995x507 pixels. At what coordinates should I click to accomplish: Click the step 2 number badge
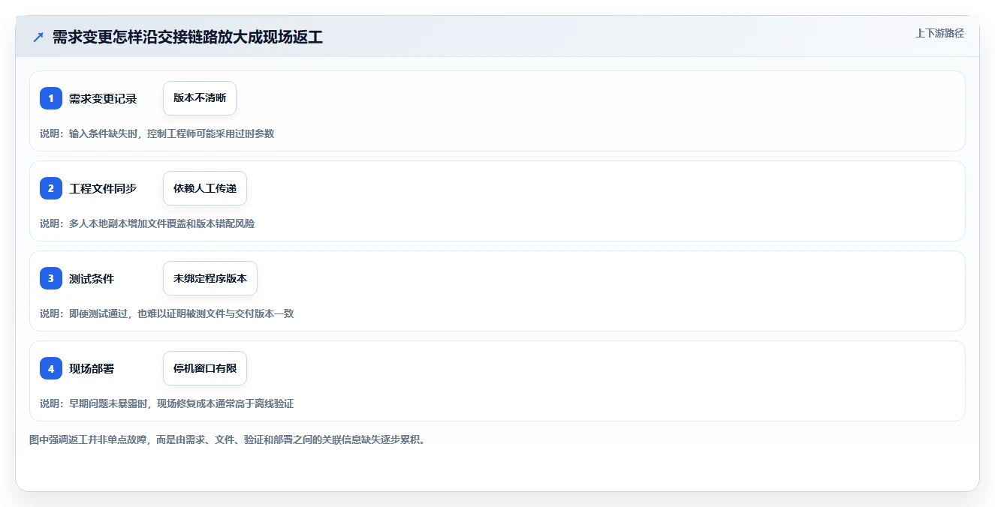click(51, 188)
